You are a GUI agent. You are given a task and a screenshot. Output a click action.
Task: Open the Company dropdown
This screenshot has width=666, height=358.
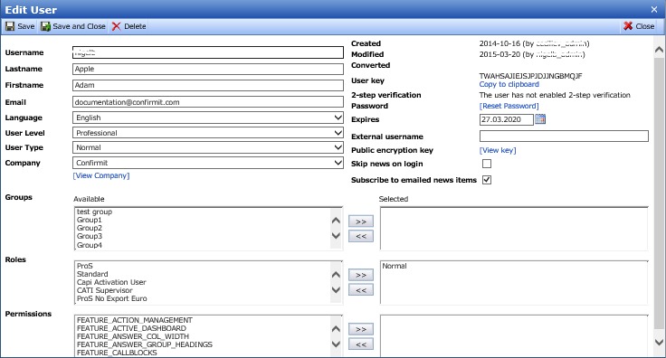pos(208,163)
